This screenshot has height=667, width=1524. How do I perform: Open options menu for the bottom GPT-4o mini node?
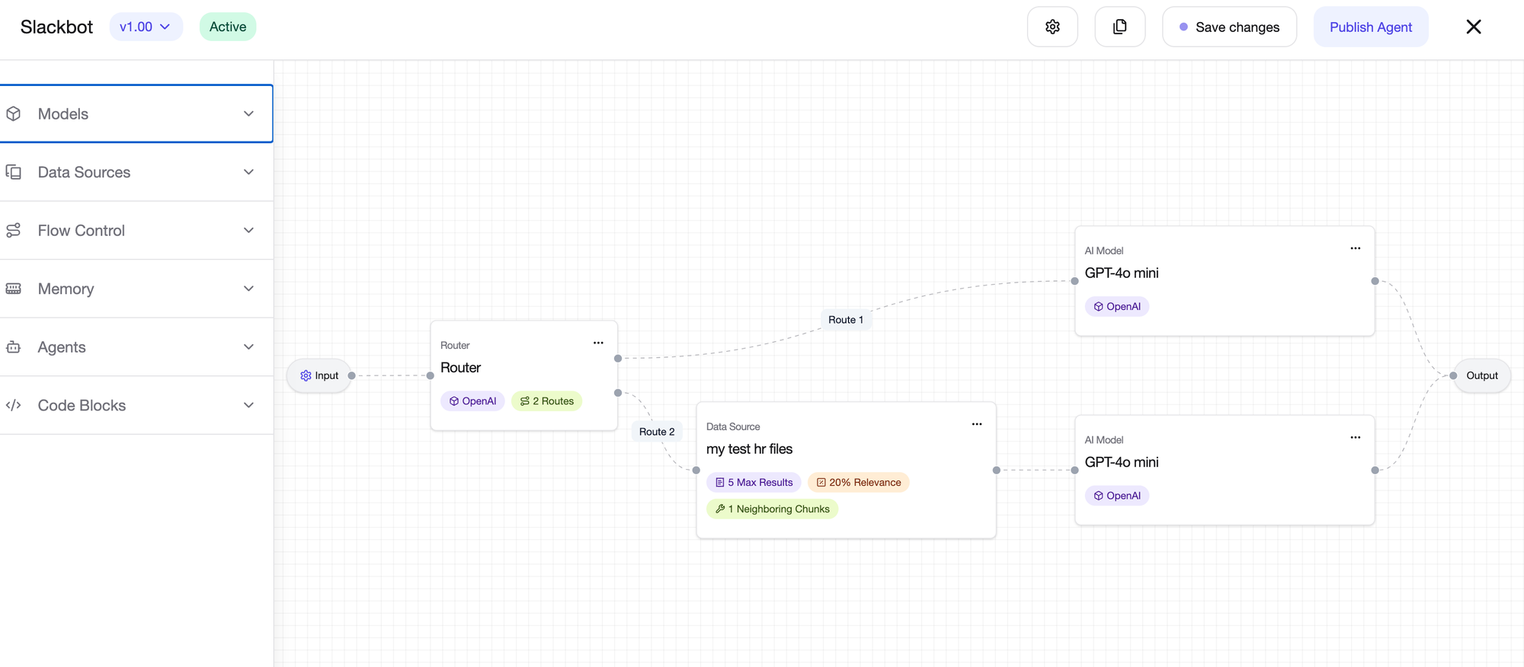pos(1355,437)
